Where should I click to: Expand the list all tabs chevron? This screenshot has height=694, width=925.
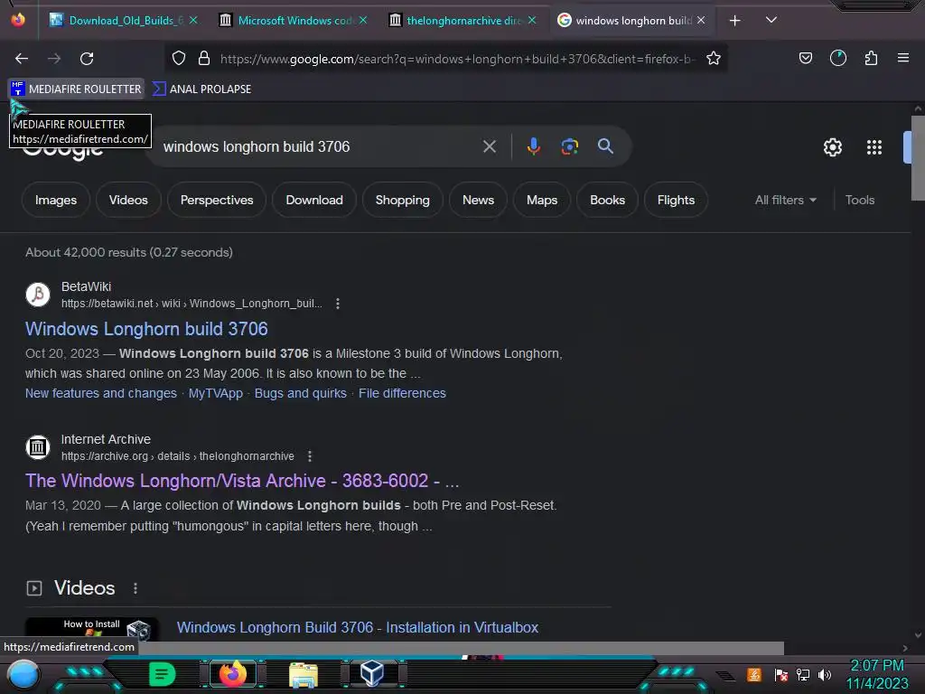point(771,20)
